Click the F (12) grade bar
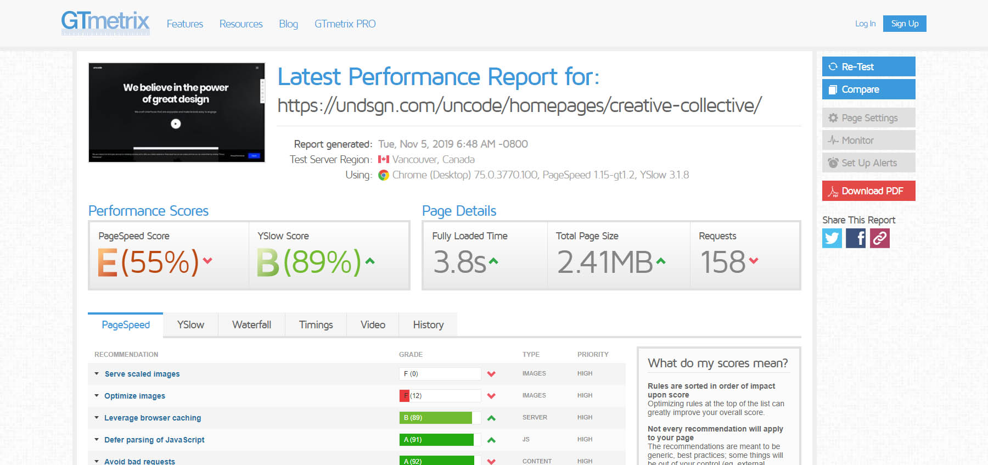 coord(440,396)
